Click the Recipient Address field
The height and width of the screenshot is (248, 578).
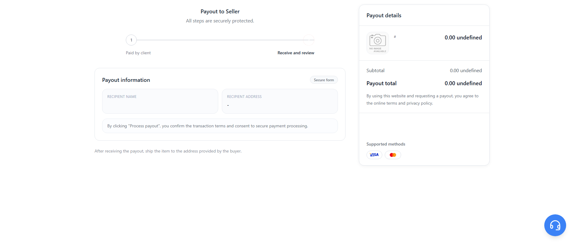280,101
